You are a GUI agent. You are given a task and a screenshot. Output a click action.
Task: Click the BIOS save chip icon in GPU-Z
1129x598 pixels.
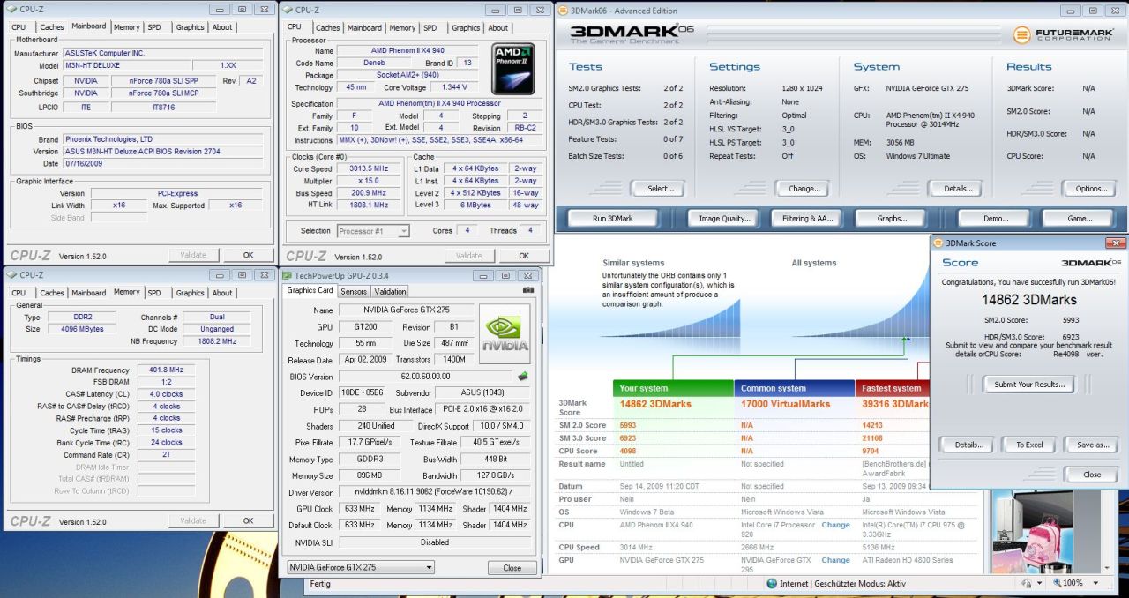522,377
